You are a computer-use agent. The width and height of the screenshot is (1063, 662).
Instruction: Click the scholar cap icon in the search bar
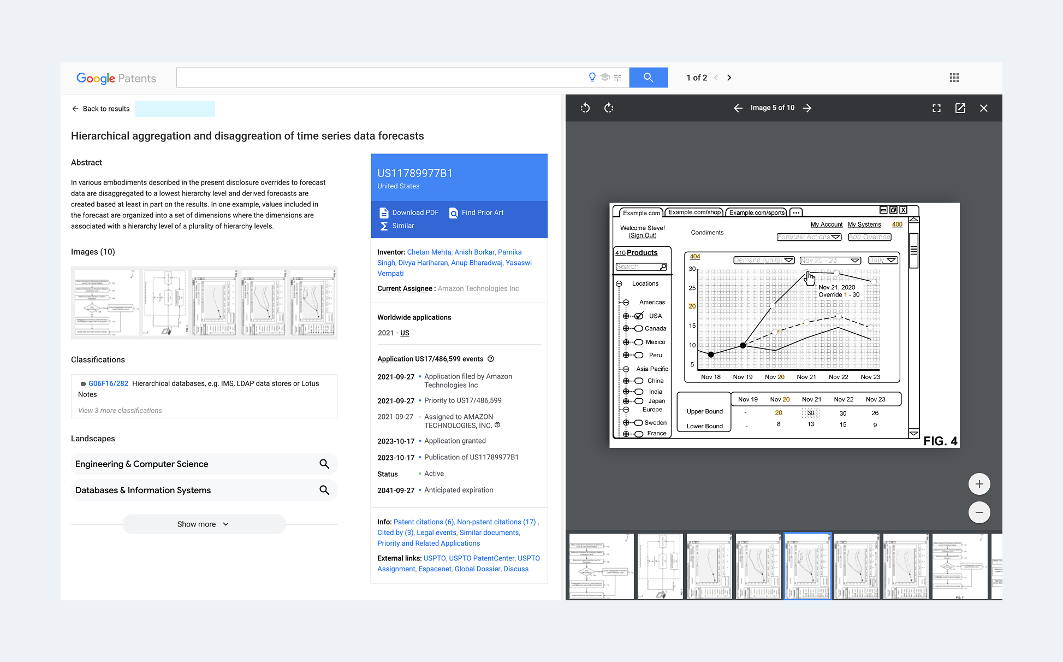(x=605, y=78)
